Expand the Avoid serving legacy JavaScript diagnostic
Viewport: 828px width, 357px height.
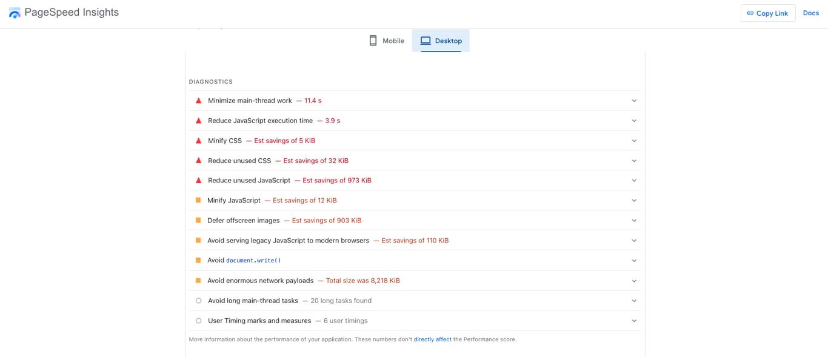tap(634, 240)
